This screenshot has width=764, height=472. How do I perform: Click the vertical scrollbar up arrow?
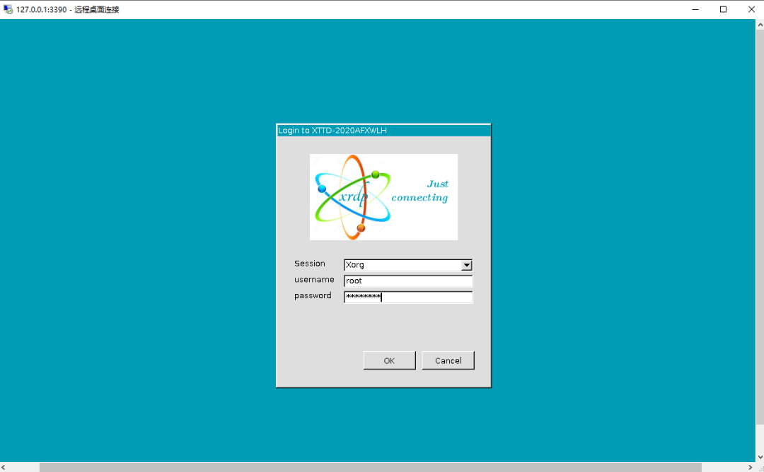(760, 24)
